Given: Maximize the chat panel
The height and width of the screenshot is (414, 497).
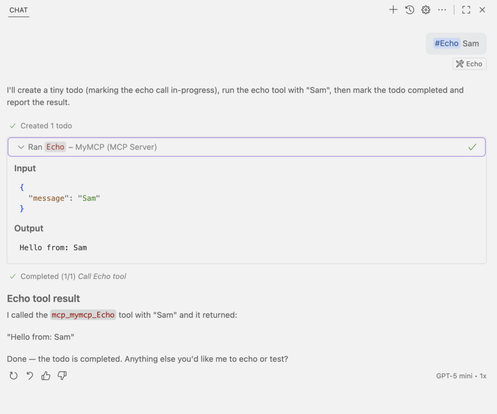Looking at the screenshot, I should click(x=466, y=10).
